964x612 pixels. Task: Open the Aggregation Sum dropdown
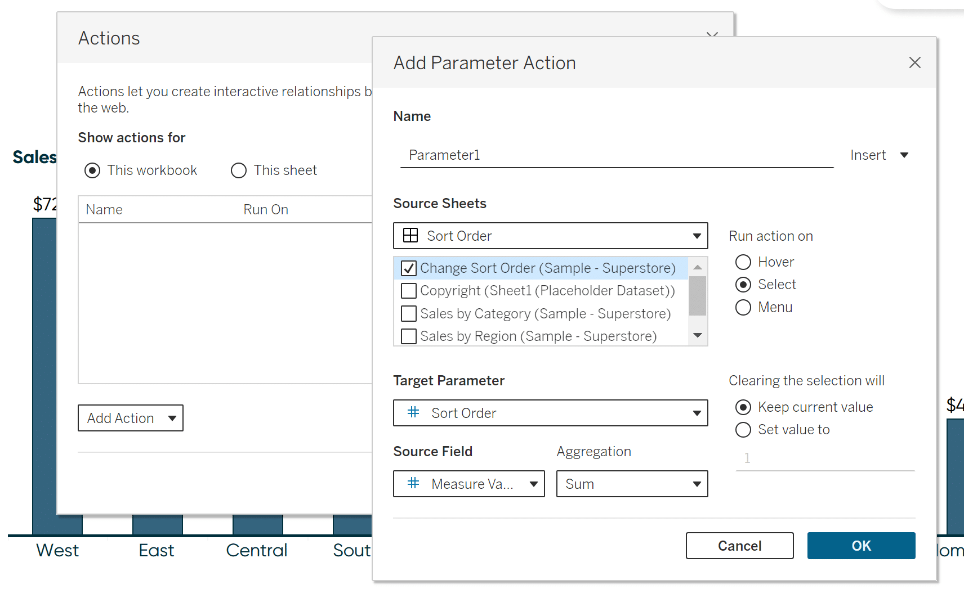[x=632, y=484]
